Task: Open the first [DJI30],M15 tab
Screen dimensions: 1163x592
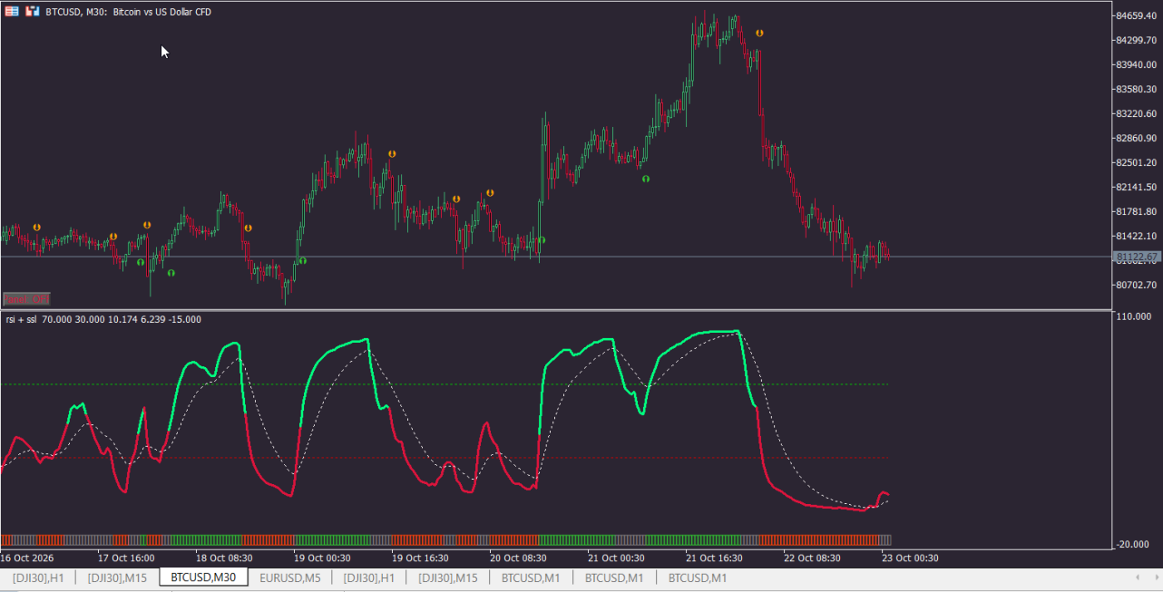Action: 117,577
